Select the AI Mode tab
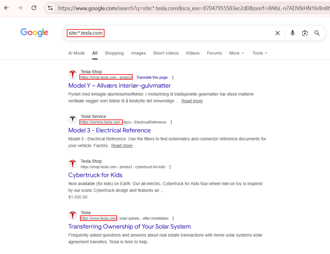This screenshot has width=330, height=254. point(76,53)
